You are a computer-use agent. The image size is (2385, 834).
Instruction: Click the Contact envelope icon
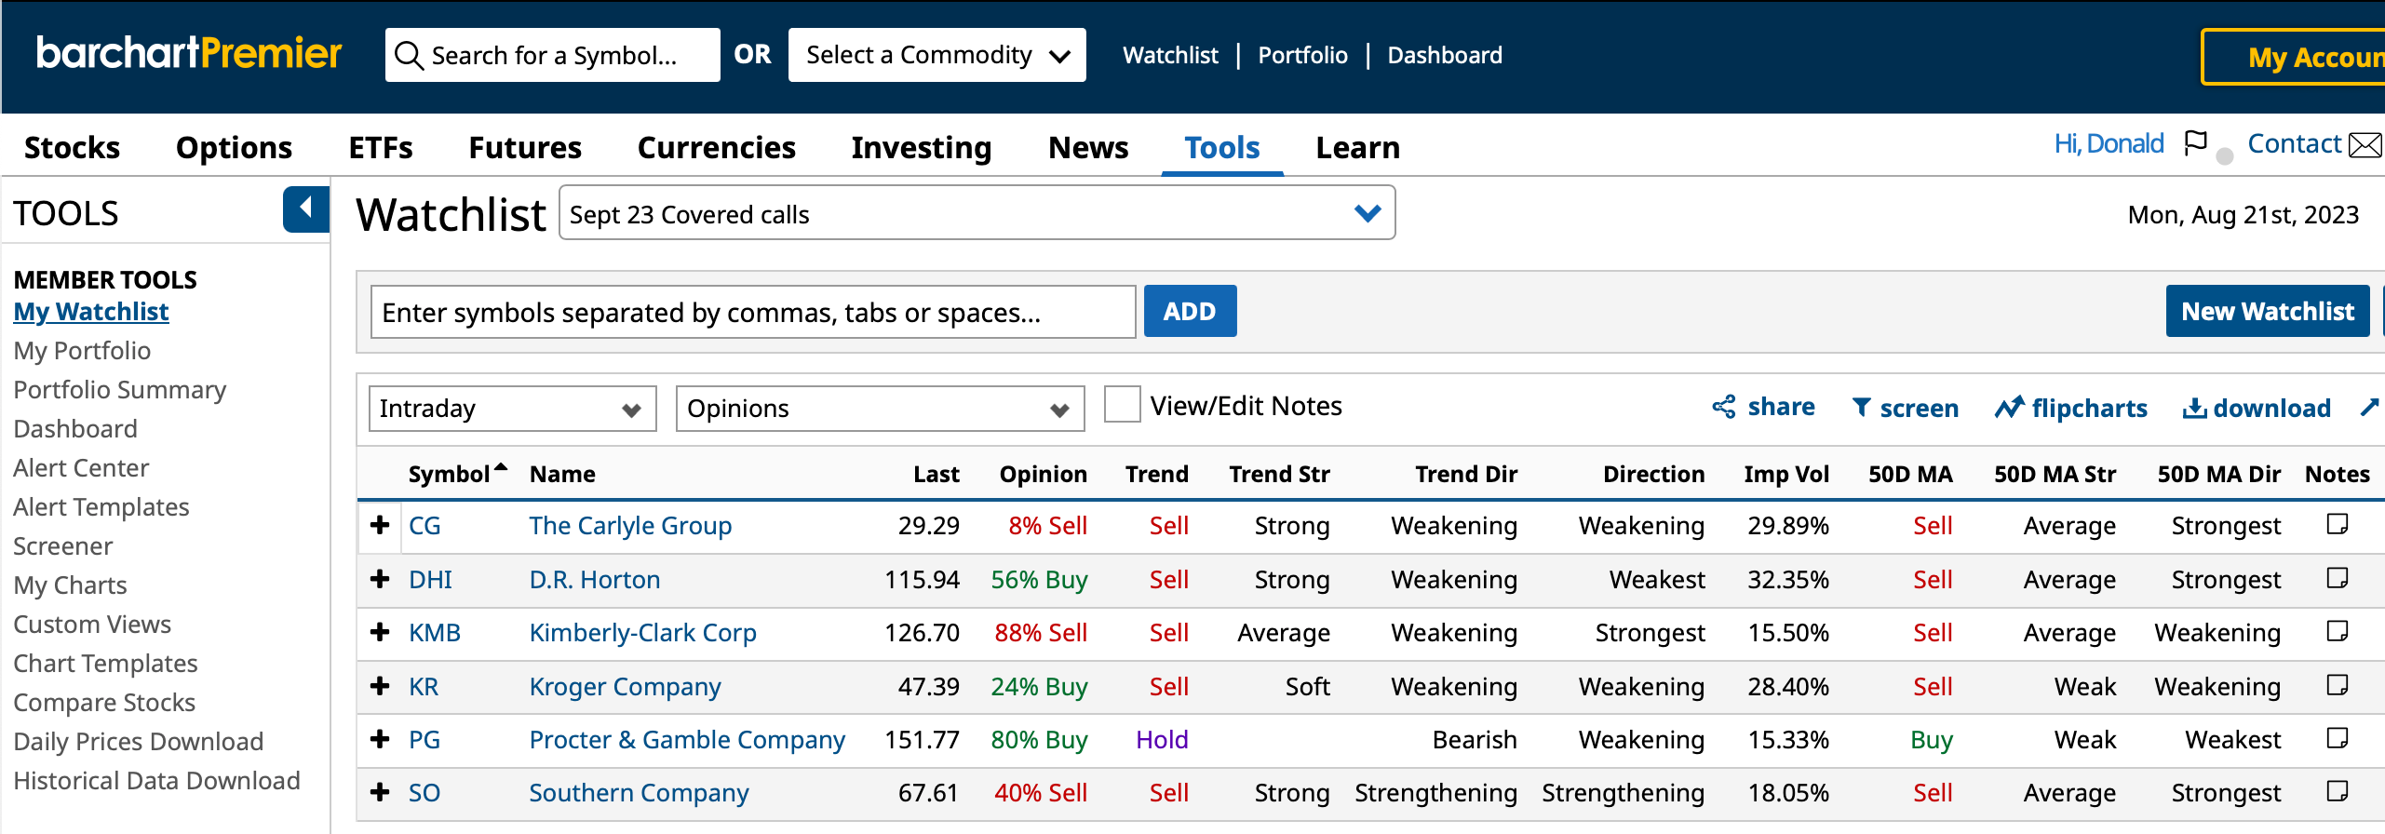(2365, 144)
